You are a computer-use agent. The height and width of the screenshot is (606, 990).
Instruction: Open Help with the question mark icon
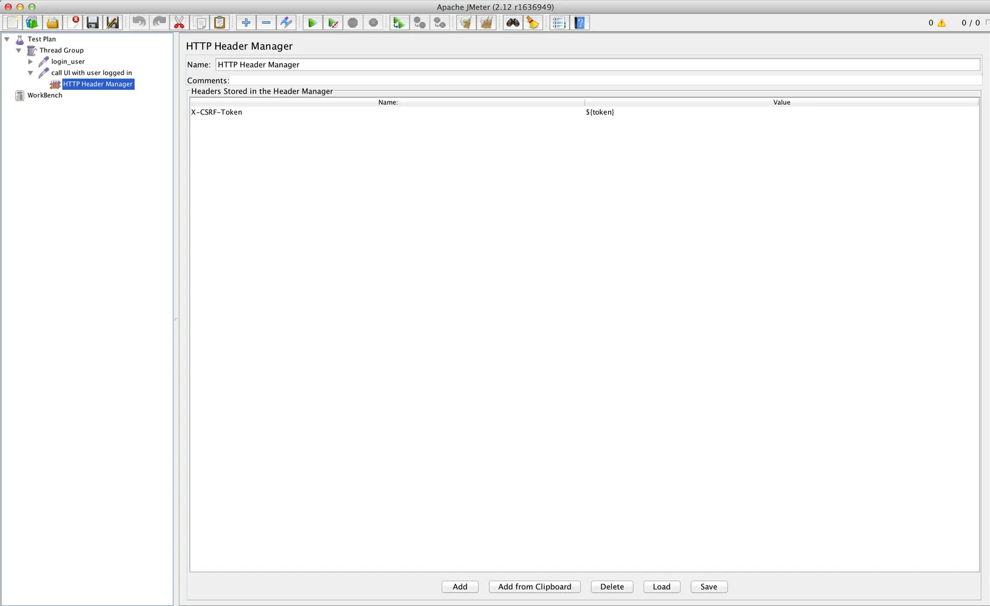tap(580, 23)
